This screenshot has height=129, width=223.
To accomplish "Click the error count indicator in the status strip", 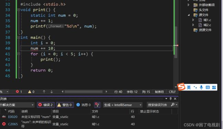I will 19,92.
